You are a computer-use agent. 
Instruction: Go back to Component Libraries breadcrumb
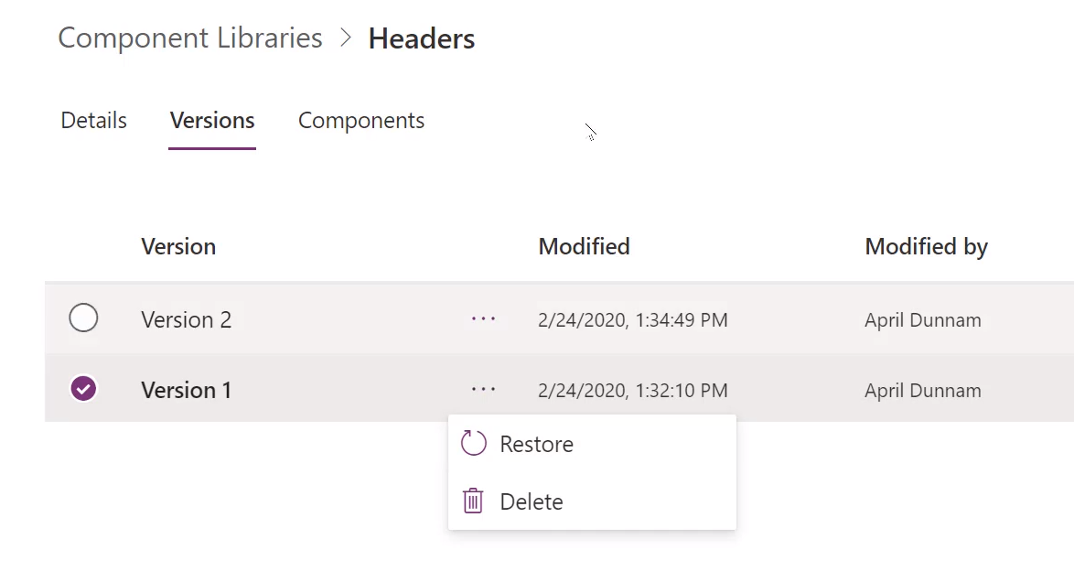point(190,38)
